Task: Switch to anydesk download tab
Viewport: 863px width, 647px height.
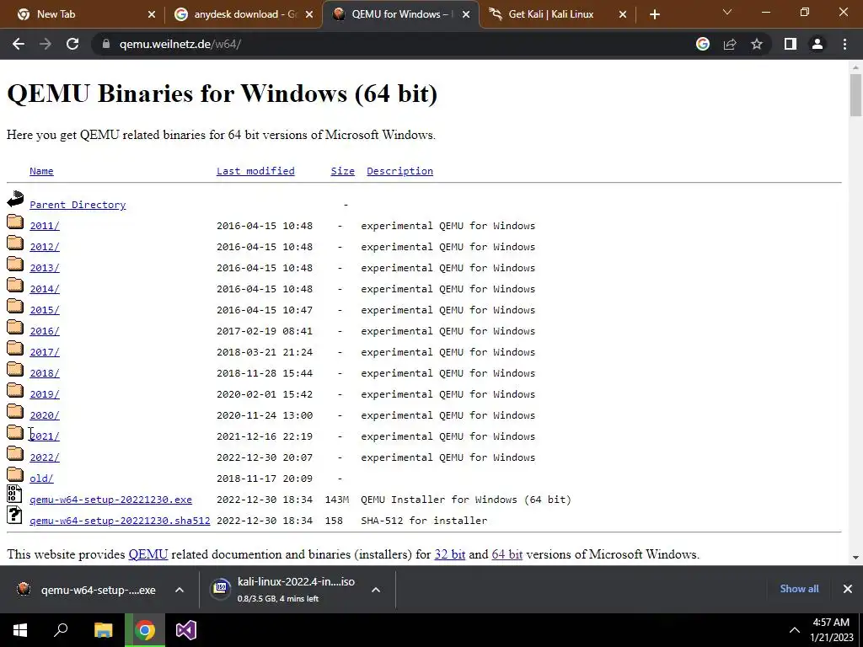Action: [245, 14]
